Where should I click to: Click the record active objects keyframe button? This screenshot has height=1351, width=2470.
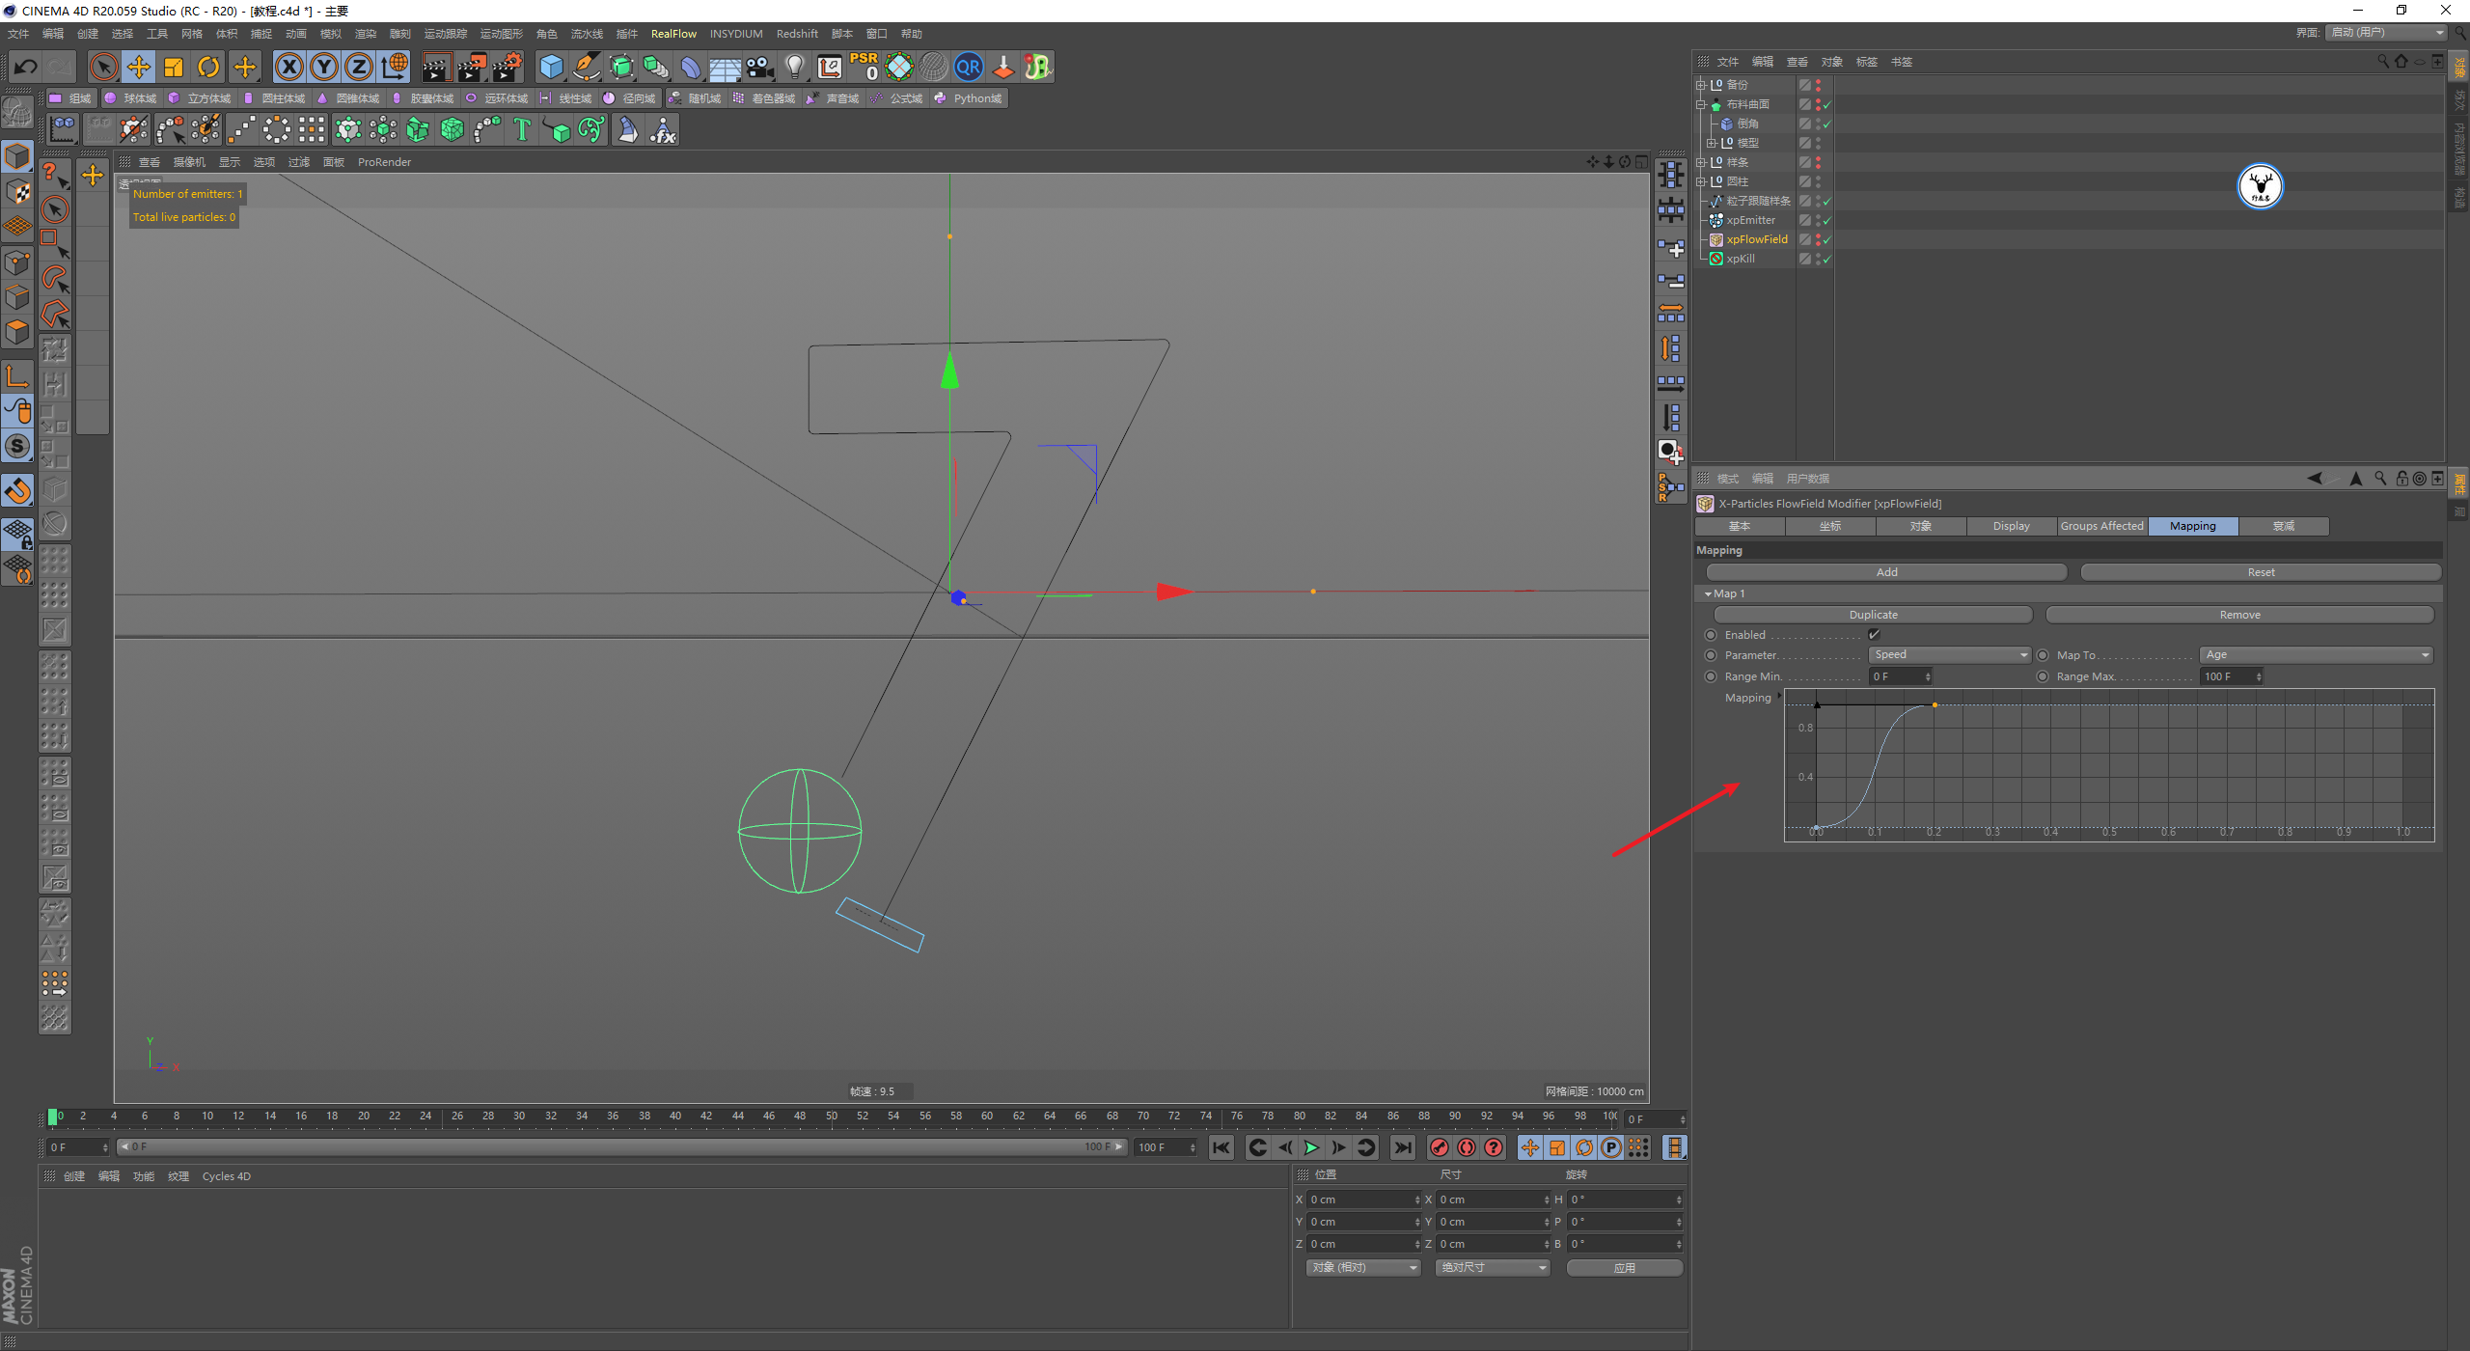1439,1147
